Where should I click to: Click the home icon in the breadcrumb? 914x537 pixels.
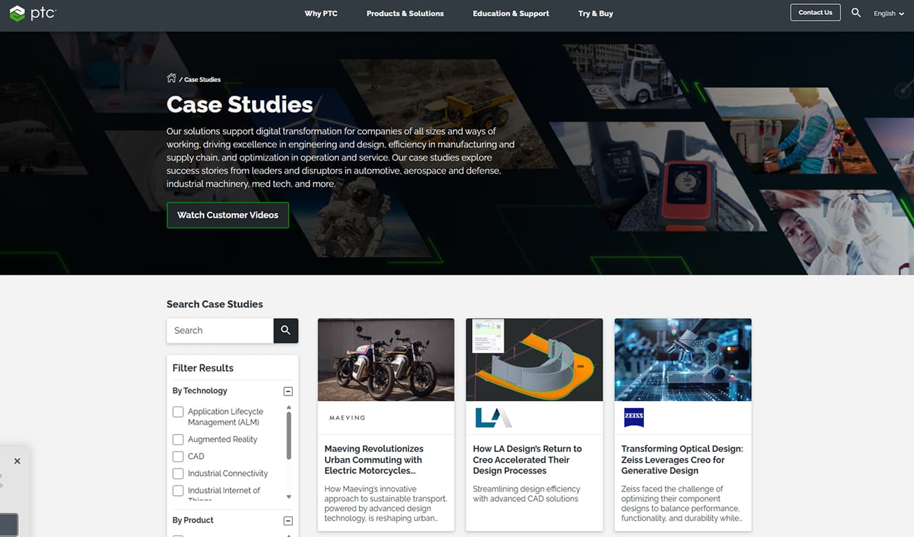(171, 78)
